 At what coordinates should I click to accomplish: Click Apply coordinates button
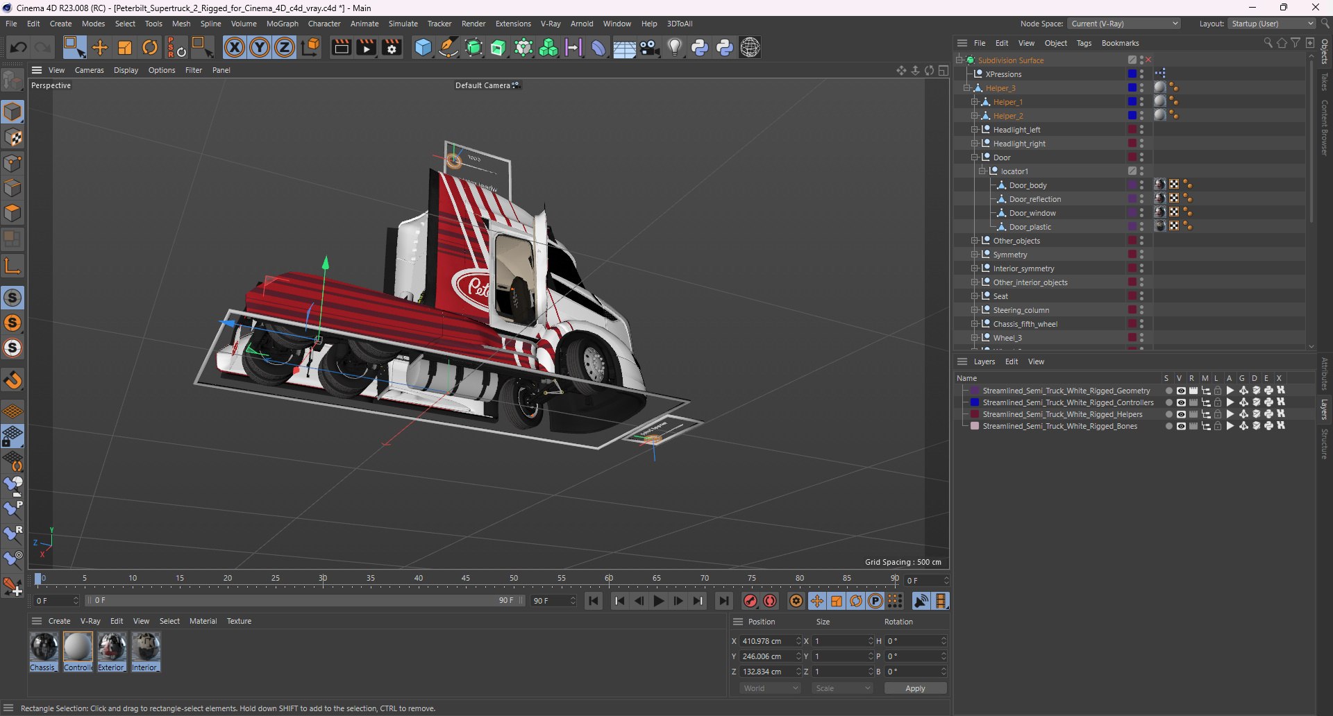915,688
